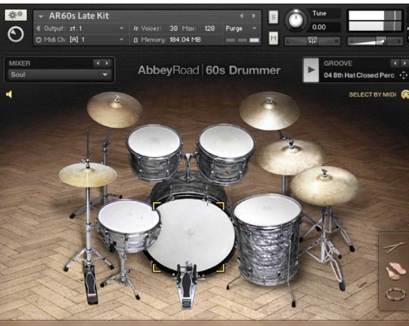The height and width of the screenshot is (326, 409).
Task: Click the groove name 04 8th Hat Closed Perc
Action: tap(359, 75)
